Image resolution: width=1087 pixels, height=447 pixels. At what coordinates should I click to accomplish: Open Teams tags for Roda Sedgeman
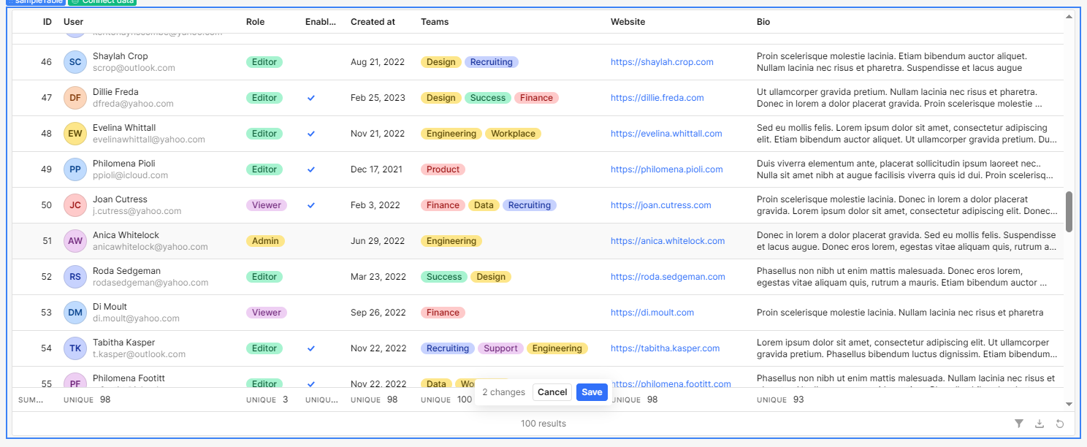466,277
